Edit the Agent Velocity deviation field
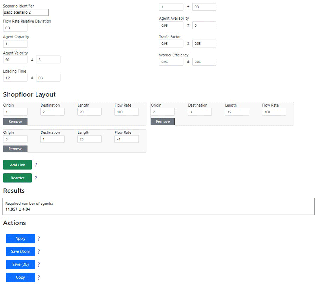 tap(48, 60)
